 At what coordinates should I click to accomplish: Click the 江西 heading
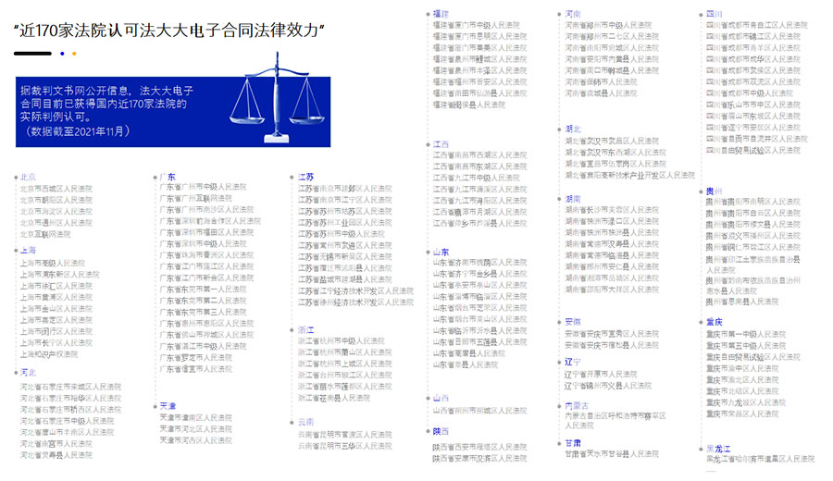(441, 144)
